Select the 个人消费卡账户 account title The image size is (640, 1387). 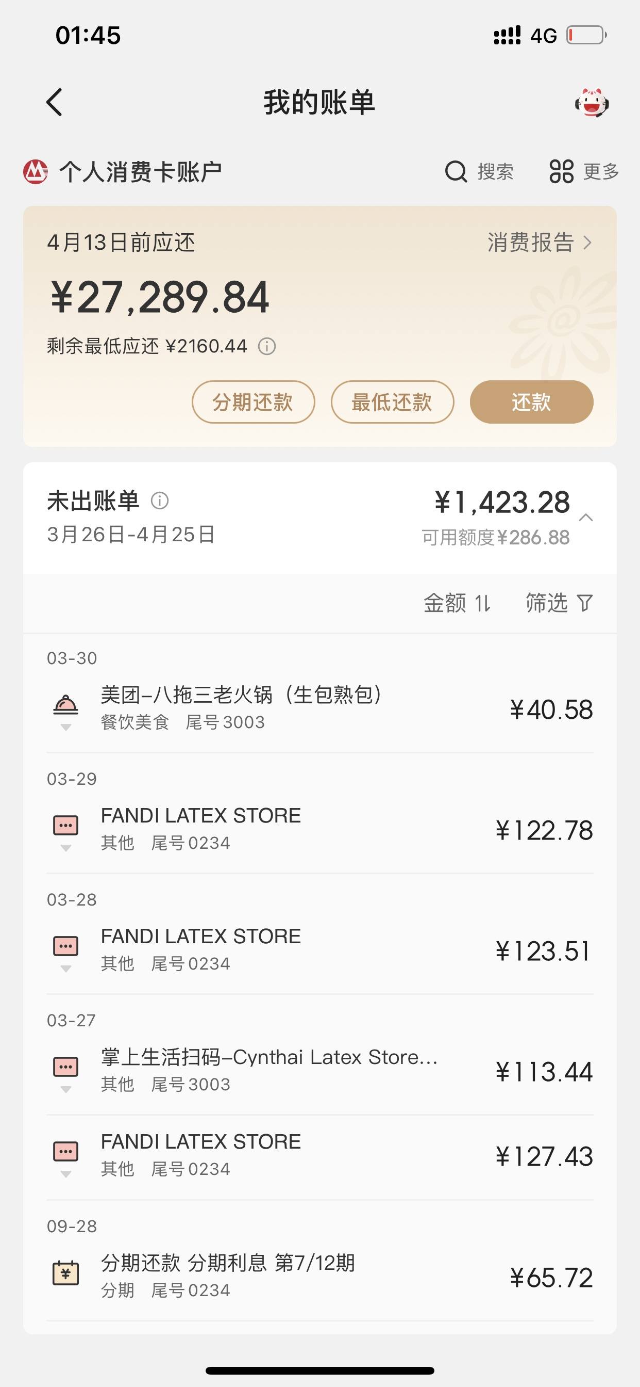point(140,172)
